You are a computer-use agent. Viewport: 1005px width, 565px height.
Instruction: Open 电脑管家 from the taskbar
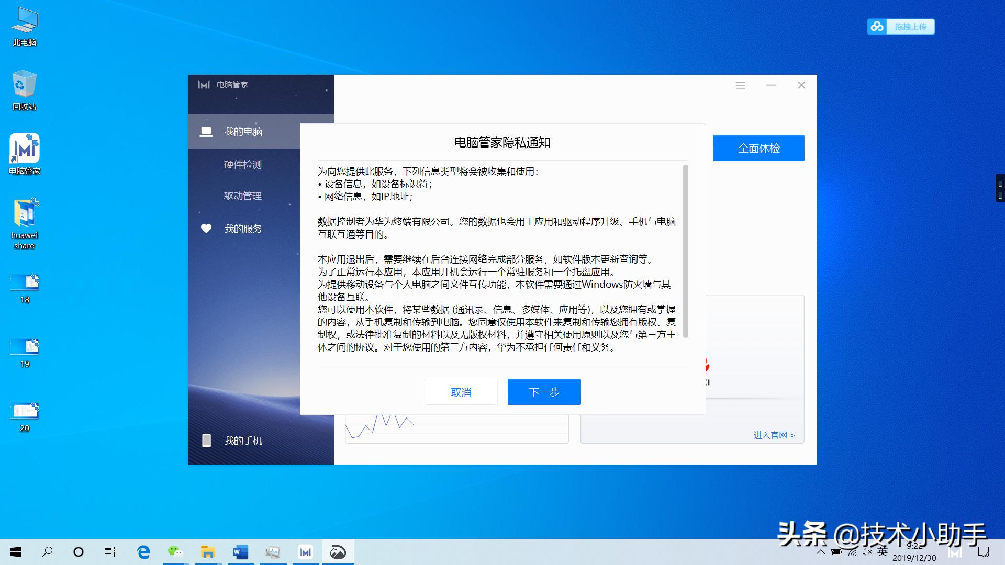306,552
